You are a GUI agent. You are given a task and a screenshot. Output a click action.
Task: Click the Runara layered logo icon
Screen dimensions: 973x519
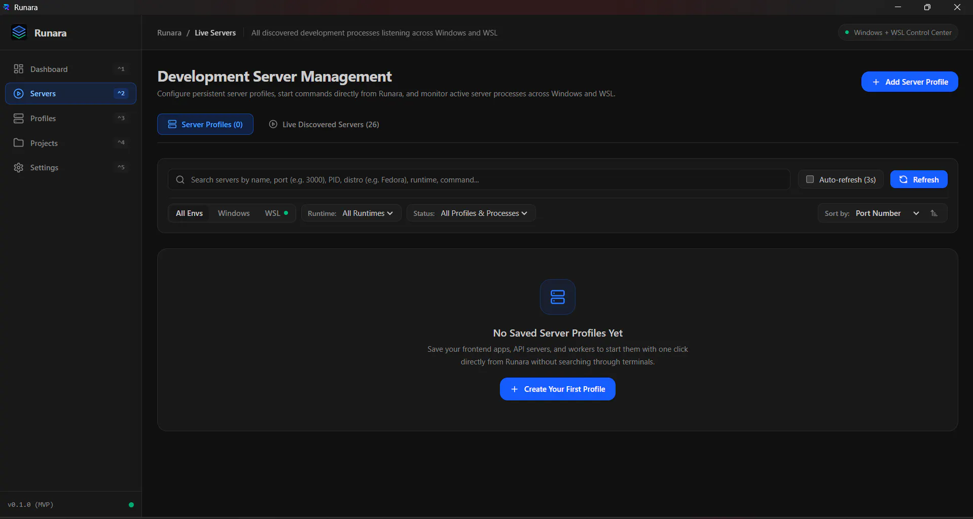point(19,32)
